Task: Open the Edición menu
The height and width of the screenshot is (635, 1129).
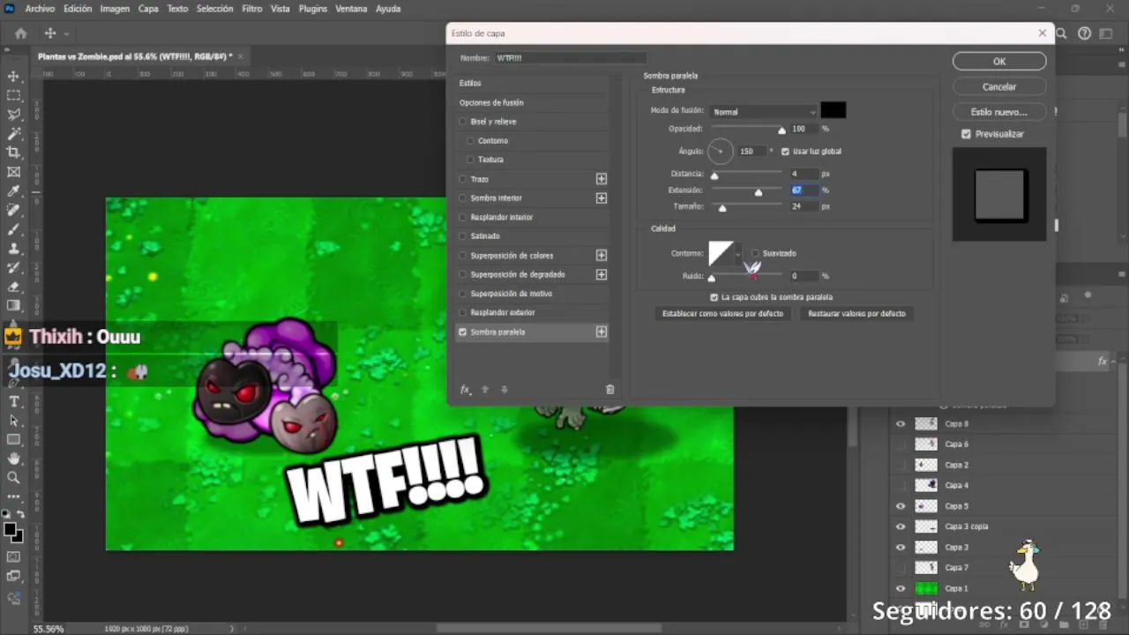Action: coord(78,8)
